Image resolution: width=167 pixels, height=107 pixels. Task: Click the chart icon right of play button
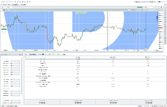(161, 7)
